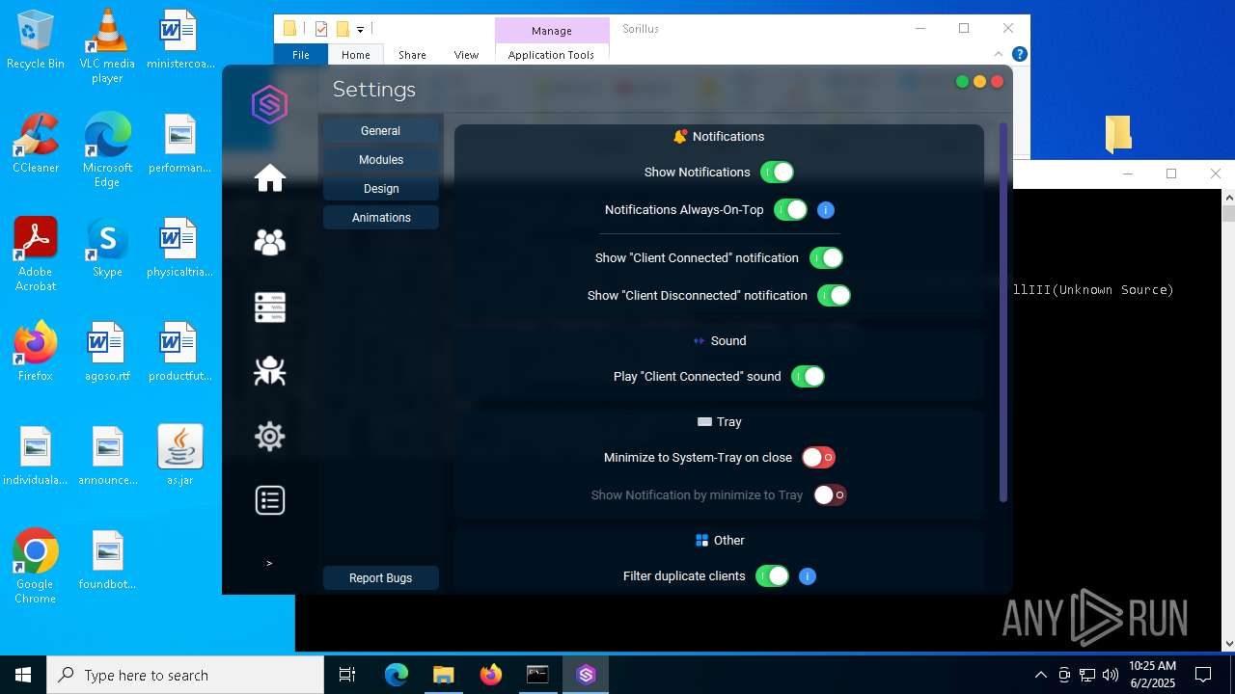Toggle Notifications Always-On-Top switch
Image resolution: width=1235 pixels, height=694 pixels.
(x=790, y=210)
